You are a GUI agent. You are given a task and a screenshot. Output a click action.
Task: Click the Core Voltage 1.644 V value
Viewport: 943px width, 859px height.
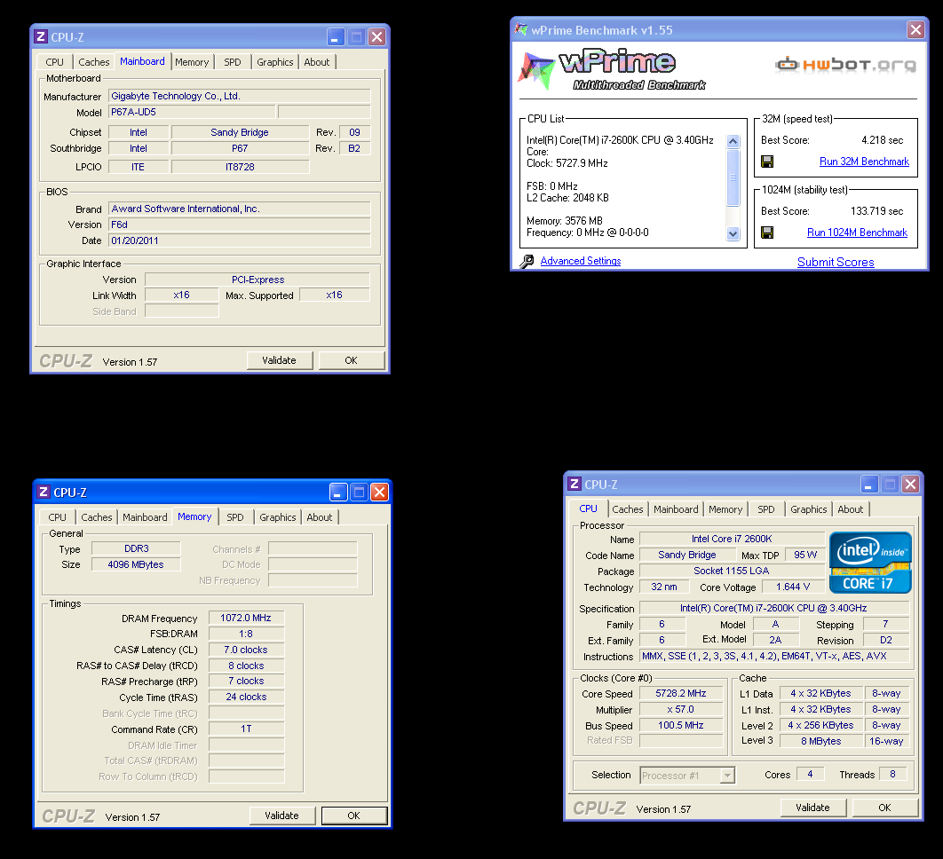point(793,587)
